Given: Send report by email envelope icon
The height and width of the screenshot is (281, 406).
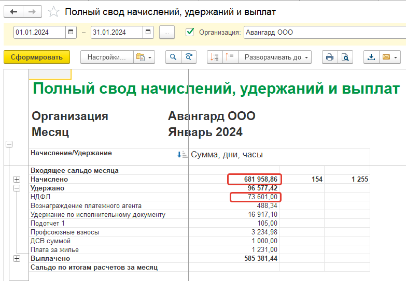Looking at the screenshot, I should tap(386, 57).
